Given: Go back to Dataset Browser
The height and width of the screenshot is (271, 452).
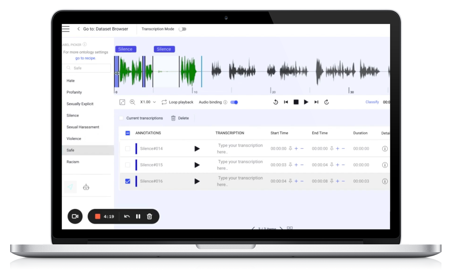Looking at the screenshot, I should [x=103, y=29].
